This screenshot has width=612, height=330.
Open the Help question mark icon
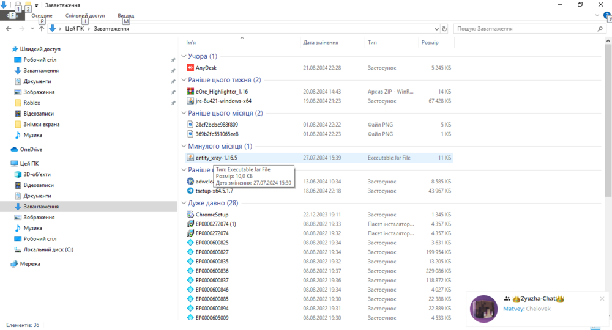[x=607, y=16]
